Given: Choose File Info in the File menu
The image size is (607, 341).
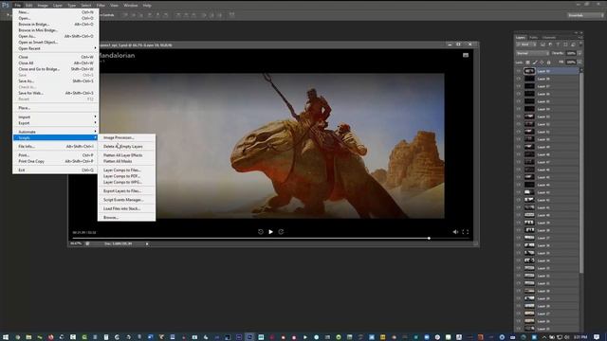Looking at the screenshot, I should 55,147.
